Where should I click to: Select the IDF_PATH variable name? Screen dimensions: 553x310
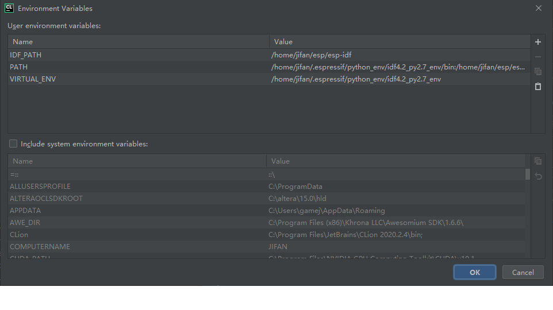coord(25,55)
